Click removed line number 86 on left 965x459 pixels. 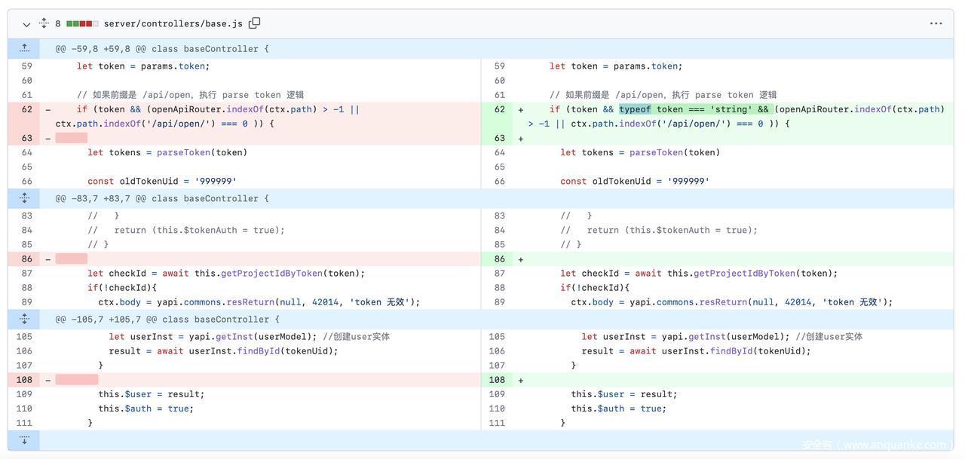[26, 259]
